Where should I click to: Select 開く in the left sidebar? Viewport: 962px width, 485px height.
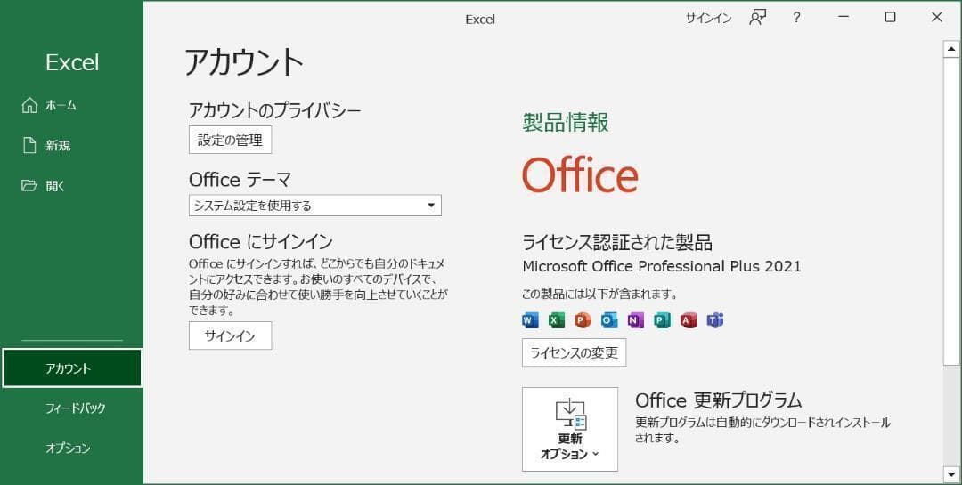point(55,186)
